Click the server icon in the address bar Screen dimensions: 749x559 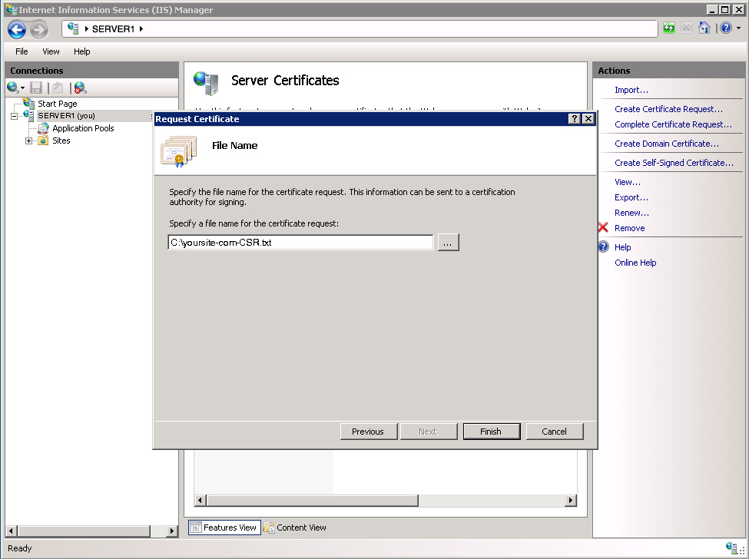click(x=73, y=28)
